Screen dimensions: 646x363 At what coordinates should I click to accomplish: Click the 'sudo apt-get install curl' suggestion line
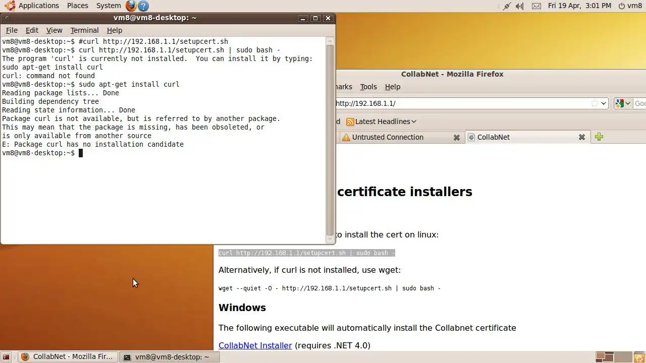click(52, 67)
